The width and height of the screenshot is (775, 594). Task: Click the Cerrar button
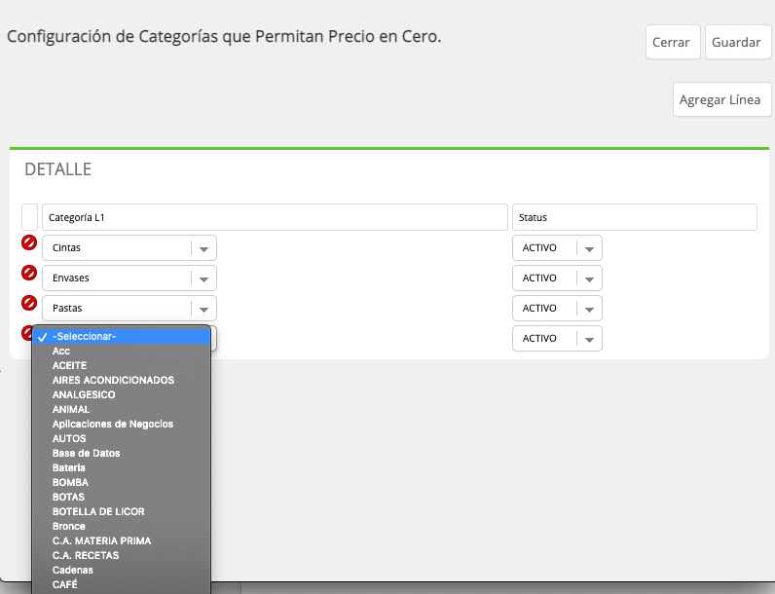pos(673,43)
